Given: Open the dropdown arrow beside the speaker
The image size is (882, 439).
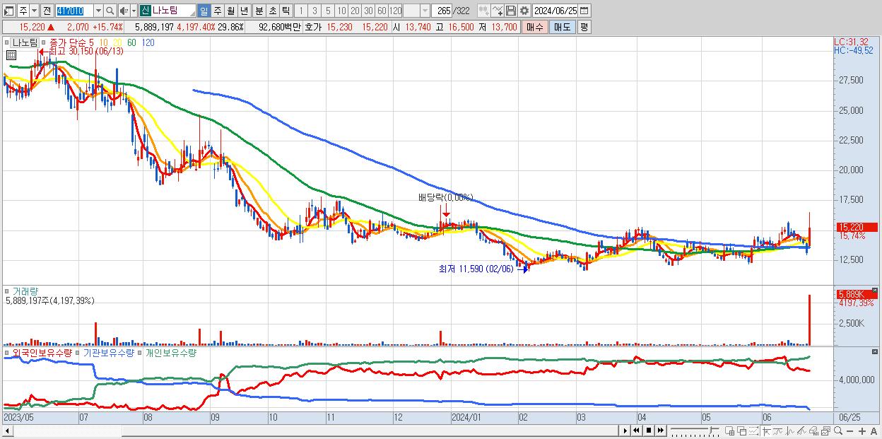Looking at the screenshot, I should [x=134, y=11].
